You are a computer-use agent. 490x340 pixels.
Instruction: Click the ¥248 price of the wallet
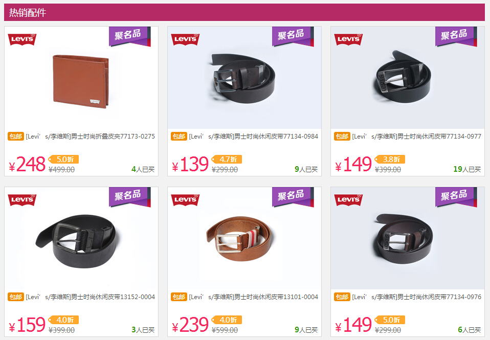[x=27, y=164]
